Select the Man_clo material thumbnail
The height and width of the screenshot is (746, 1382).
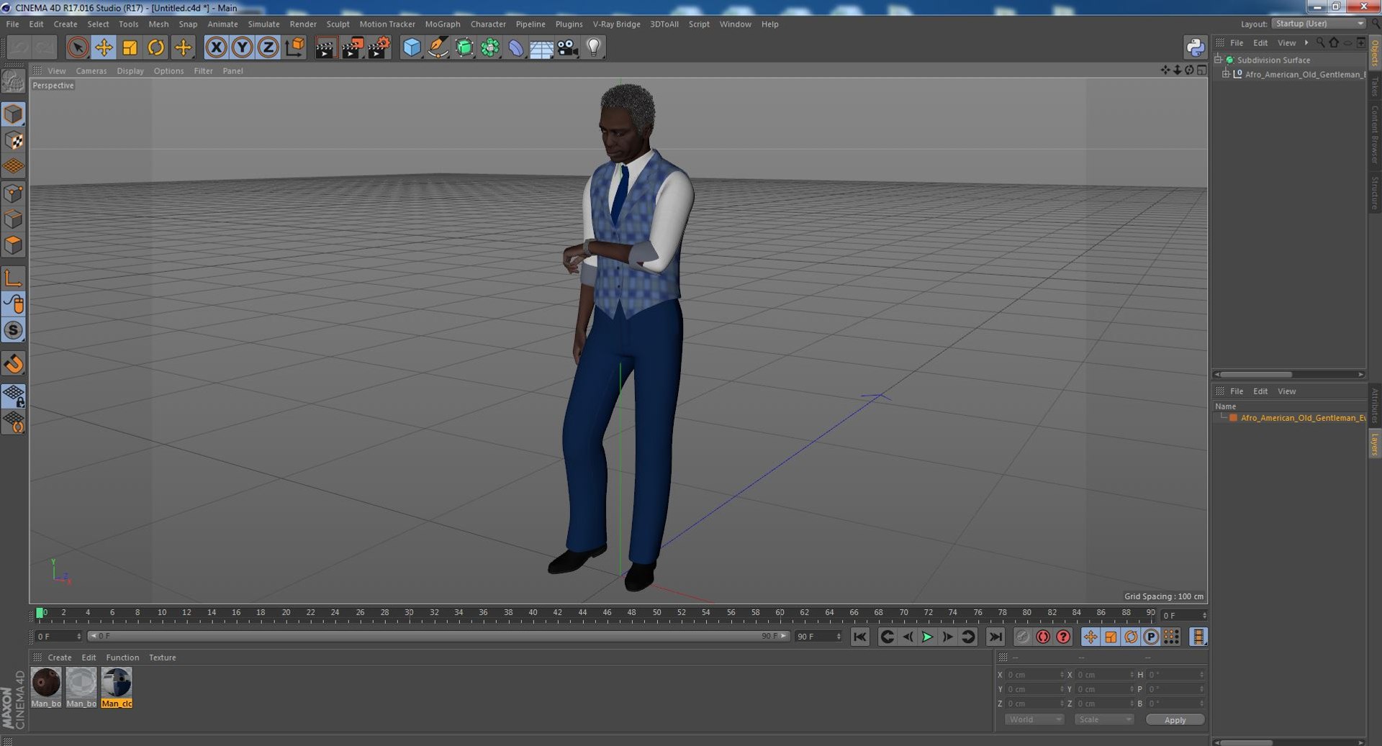[x=117, y=683]
